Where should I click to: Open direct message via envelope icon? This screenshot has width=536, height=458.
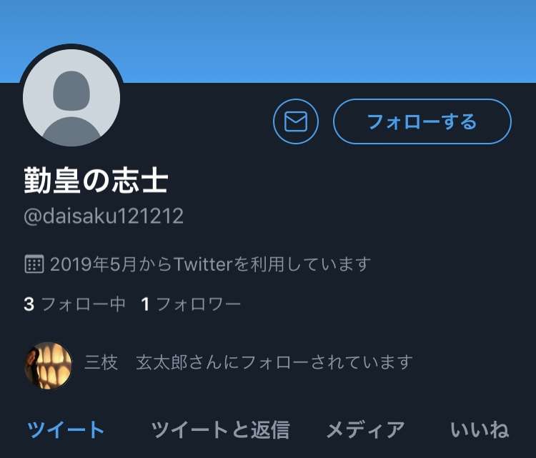coord(296,121)
